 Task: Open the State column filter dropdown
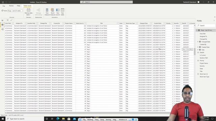(x=124, y=23)
